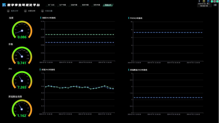Image resolution: width=219 pixels, height=123 pixels.
Task: Click the data line in 高锰酸盐 chart
Action: pyautogui.click(x=168, y=98)
